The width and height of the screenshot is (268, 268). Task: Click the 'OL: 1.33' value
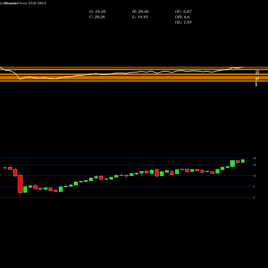click(183, 23)
